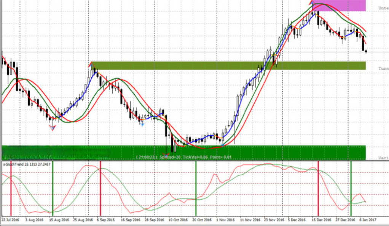Click the "22 Jul 2016" date label

click(x=11, y=220)
